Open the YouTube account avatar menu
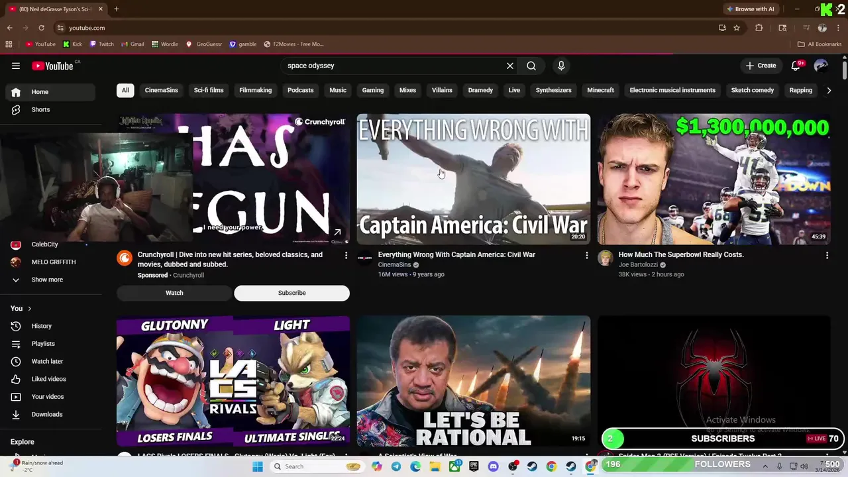The width and height of the screenshot is (848, 477). [x=821, y=66]
